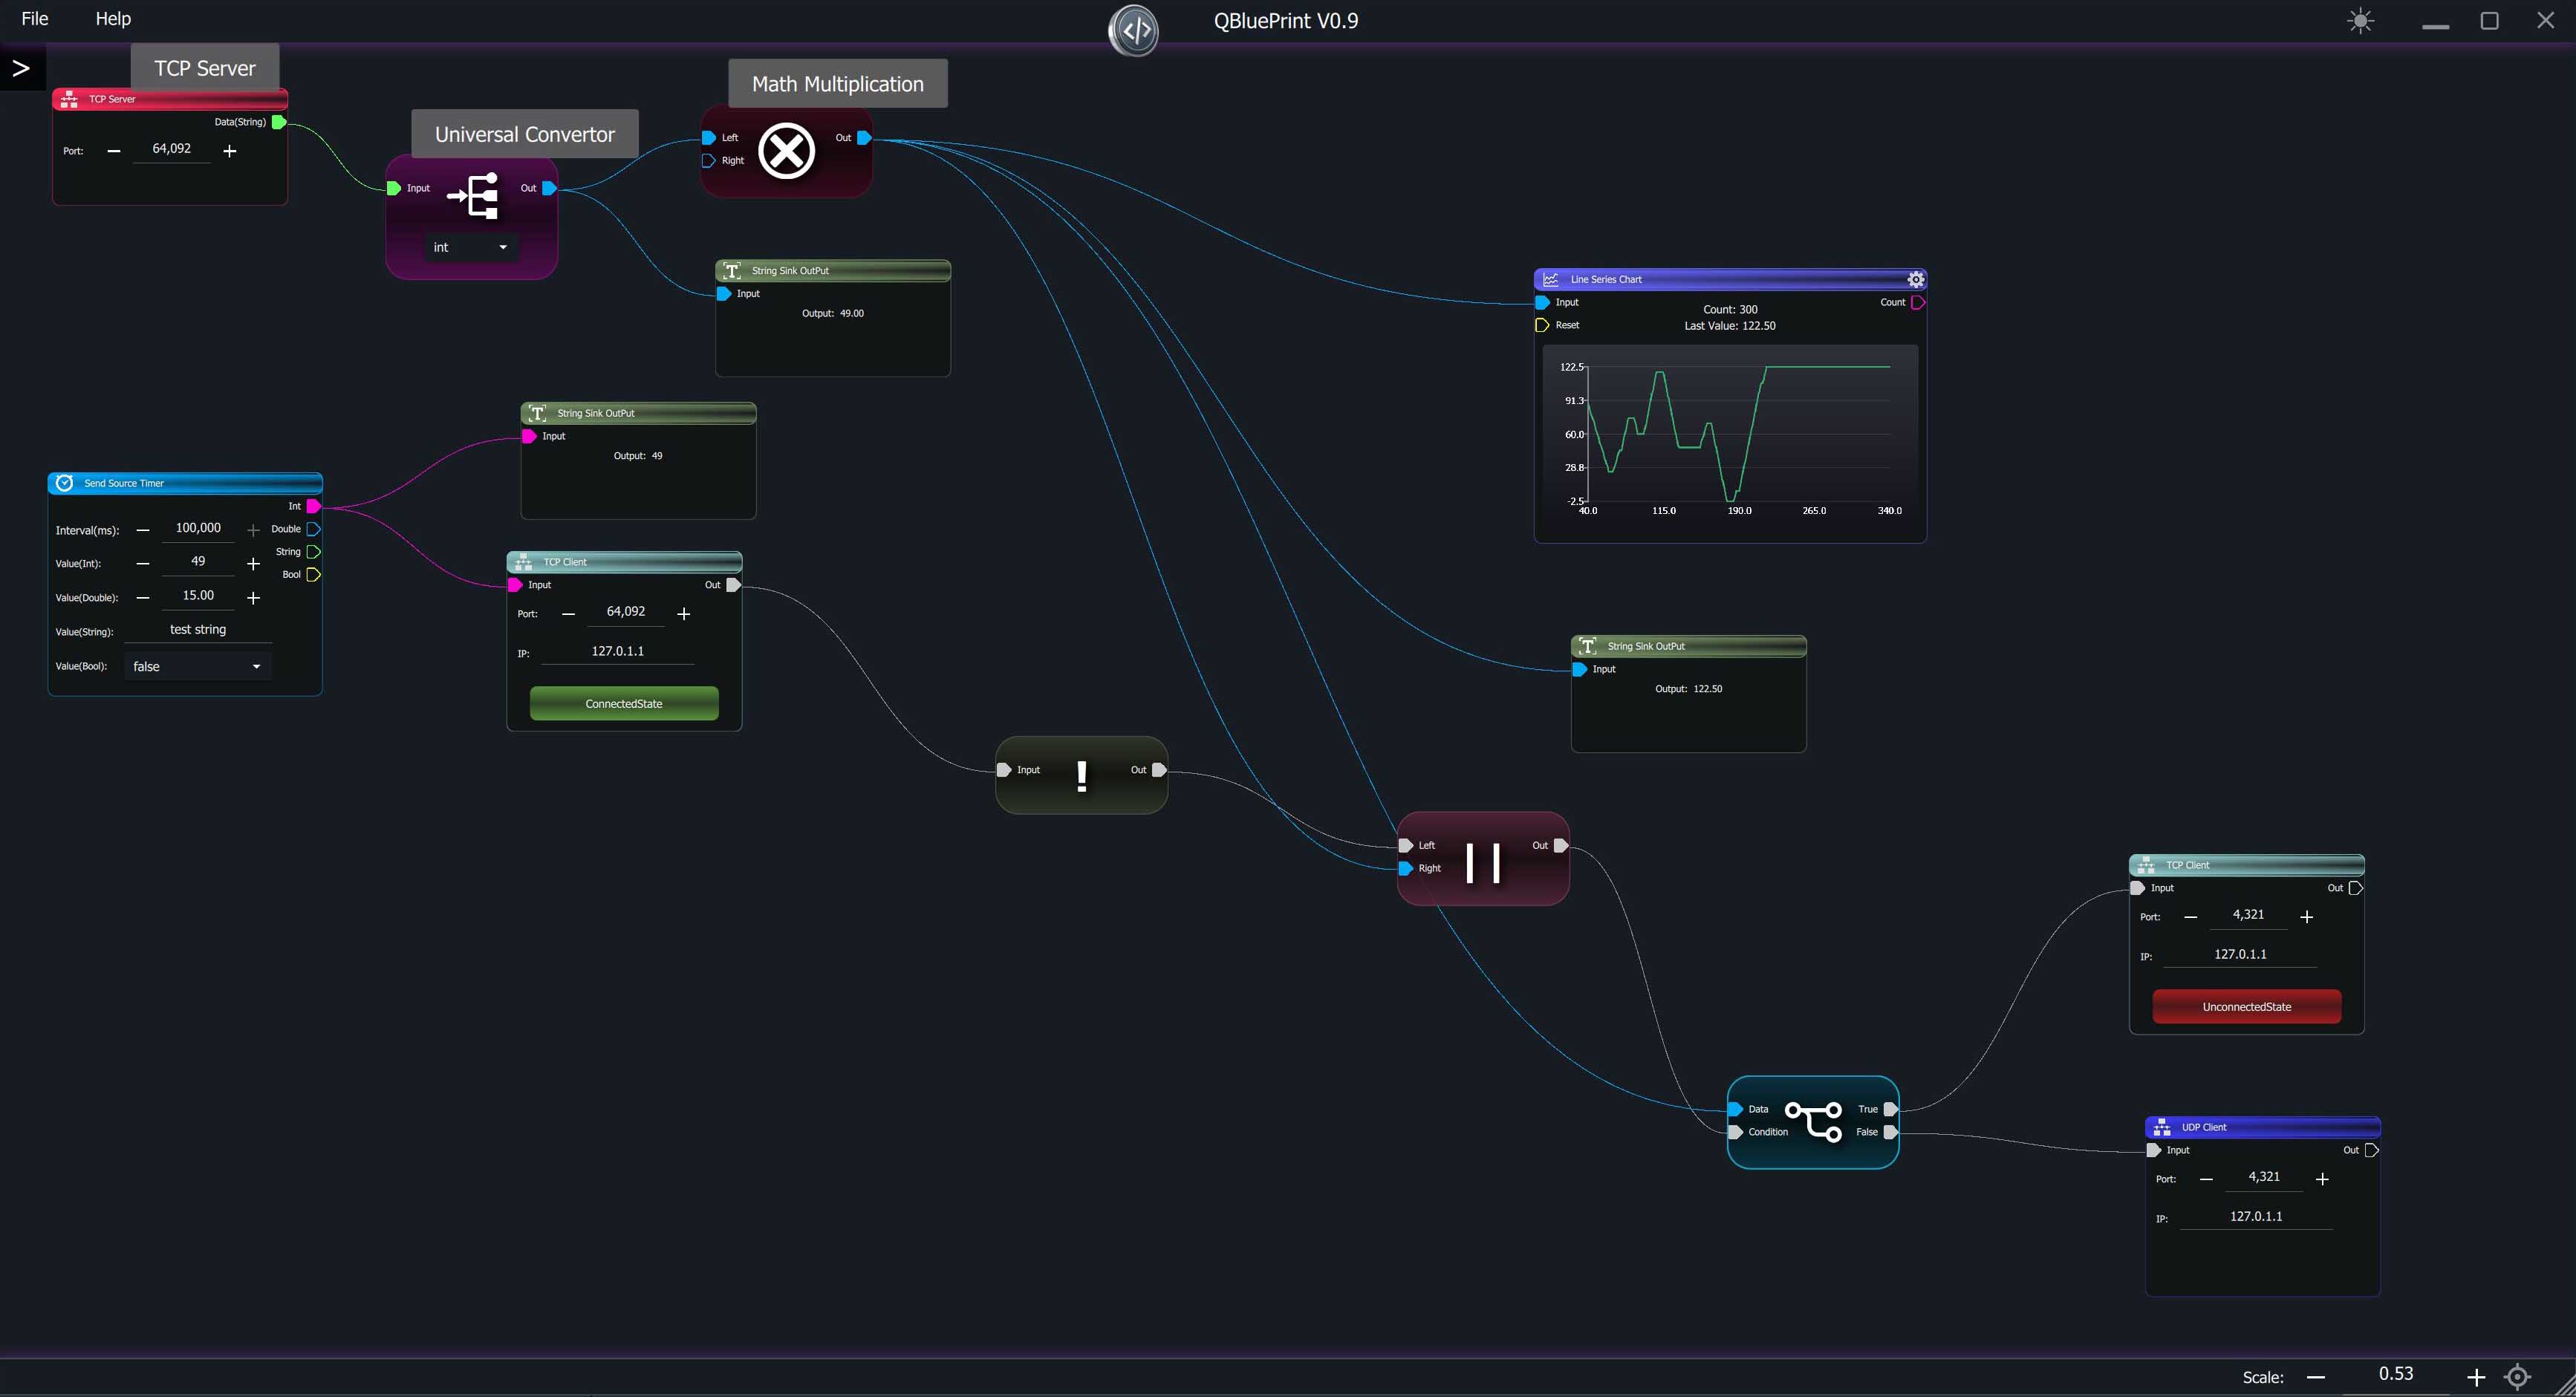
Task: Open the int type dropdown in convertor
Action: [x=471, y=247]
